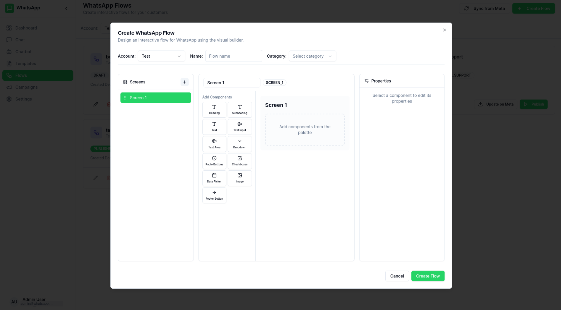561x310 pixels.
Task: Add the Image component
Action: click(x=240, y=178)
